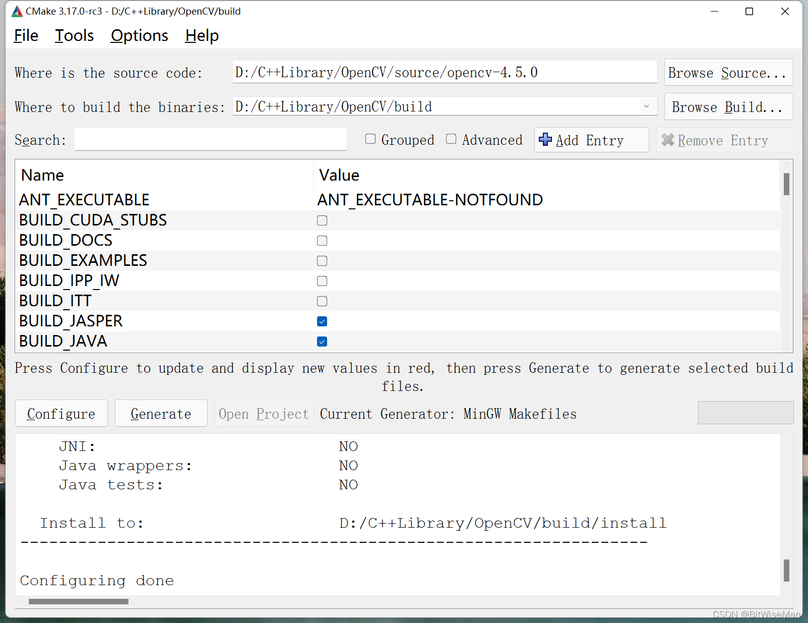Maximize the CMake window
Image resolution: width=808 pixels, height=623 pixels.
coord(750,11)
